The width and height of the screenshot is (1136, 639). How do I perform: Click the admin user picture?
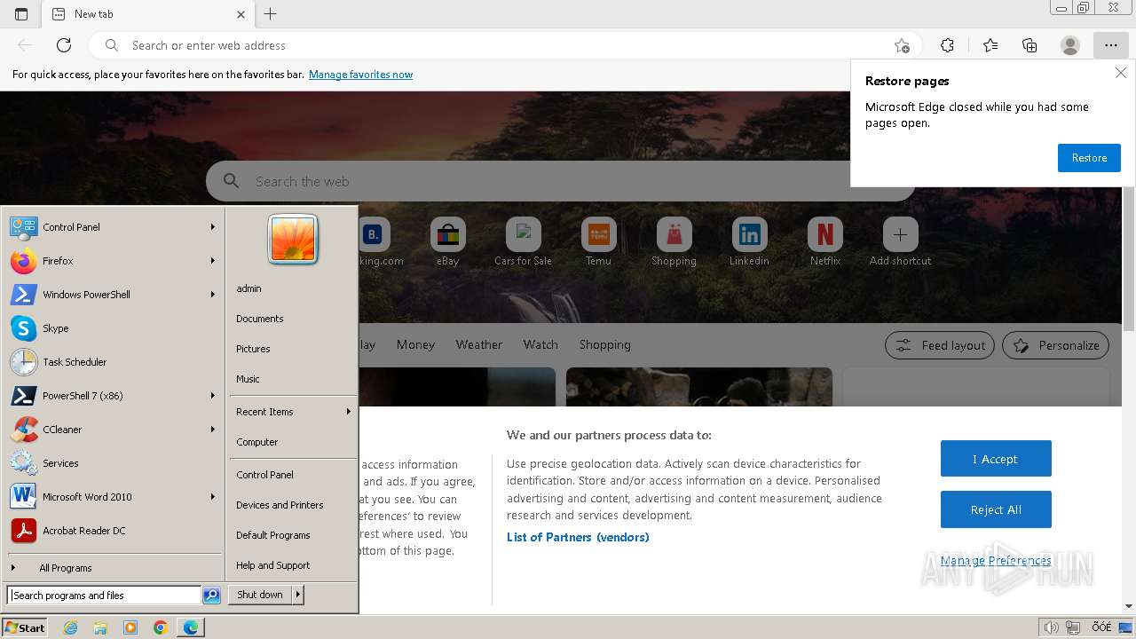293,240
